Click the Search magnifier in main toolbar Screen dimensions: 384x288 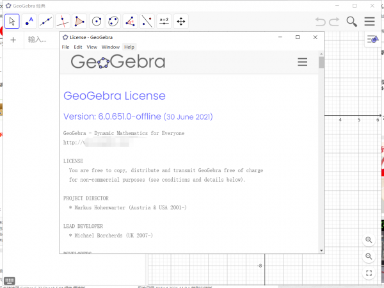[x=352, y=21]
